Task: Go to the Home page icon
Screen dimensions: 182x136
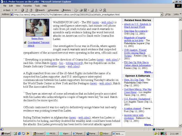Action: (31, 10)
